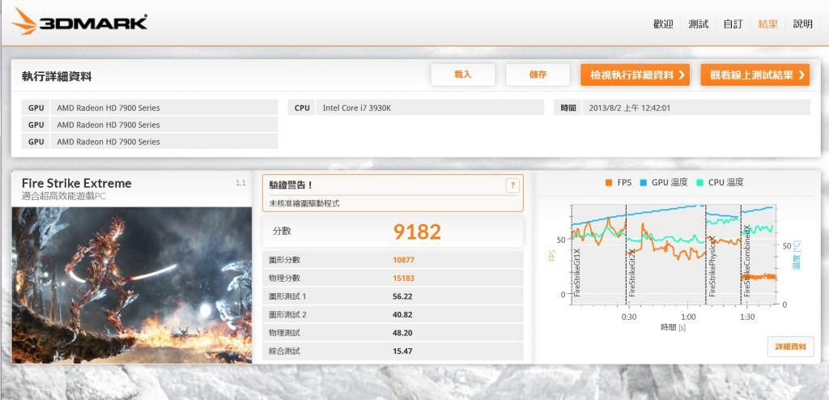This screenshot has width=829, height=400.
Task: Click the FireStrikeGt1X marker on the chart
Action: point(576,272)
